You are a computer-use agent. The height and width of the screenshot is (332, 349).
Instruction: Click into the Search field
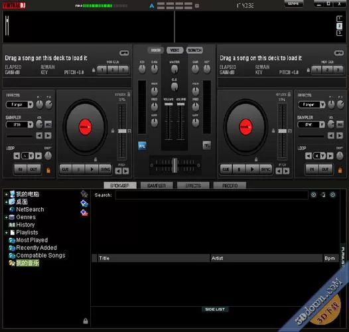[212, 195]
